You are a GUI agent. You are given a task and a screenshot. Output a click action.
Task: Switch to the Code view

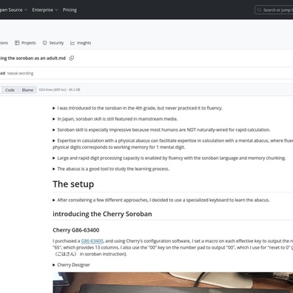pos(10,90)
